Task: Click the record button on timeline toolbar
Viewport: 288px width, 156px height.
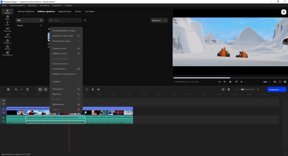Action: coord(8,90)
